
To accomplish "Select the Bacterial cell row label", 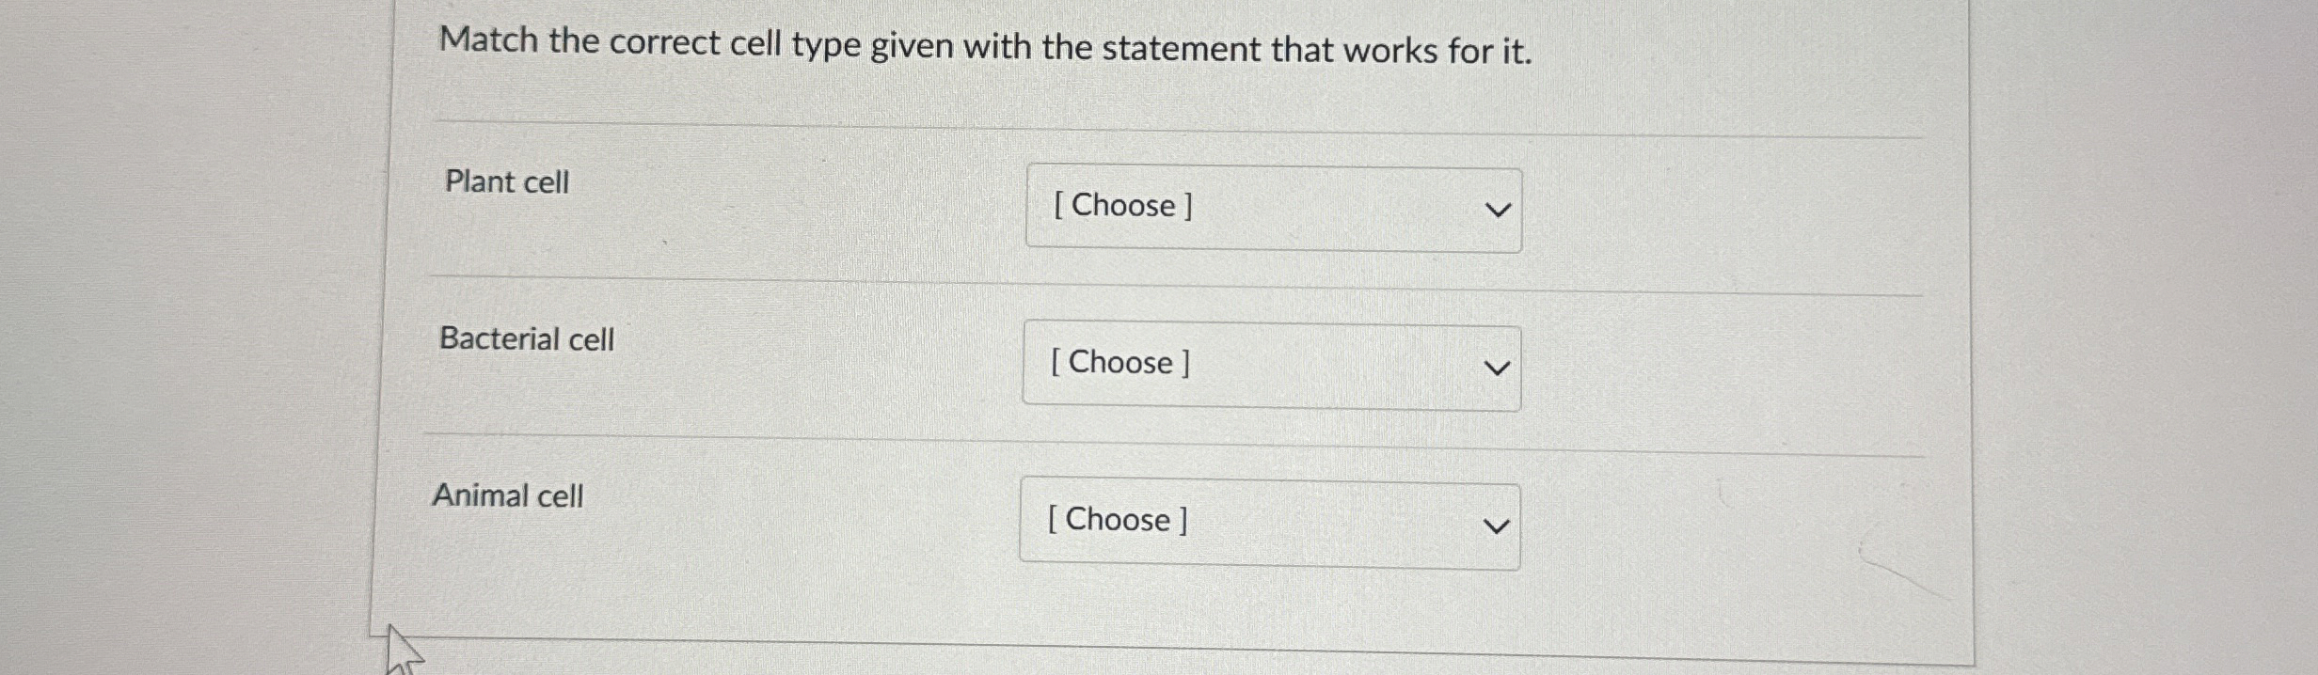I will tap(529, 339).
